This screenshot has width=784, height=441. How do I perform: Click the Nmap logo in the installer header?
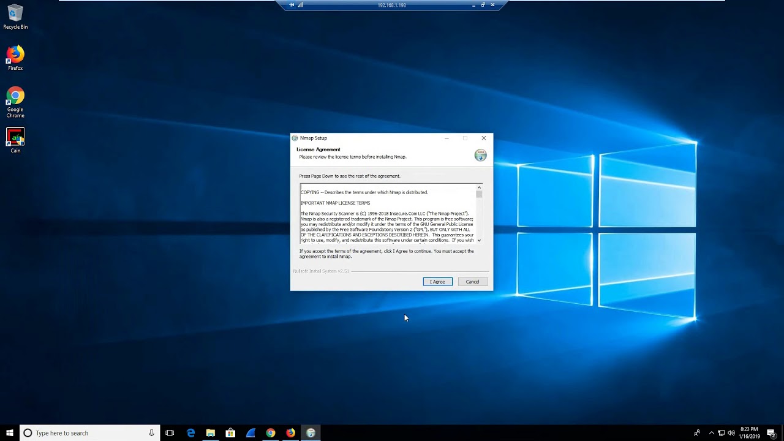pos(481,155)
